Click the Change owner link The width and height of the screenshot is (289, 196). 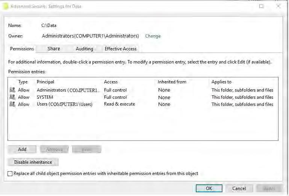153,36
